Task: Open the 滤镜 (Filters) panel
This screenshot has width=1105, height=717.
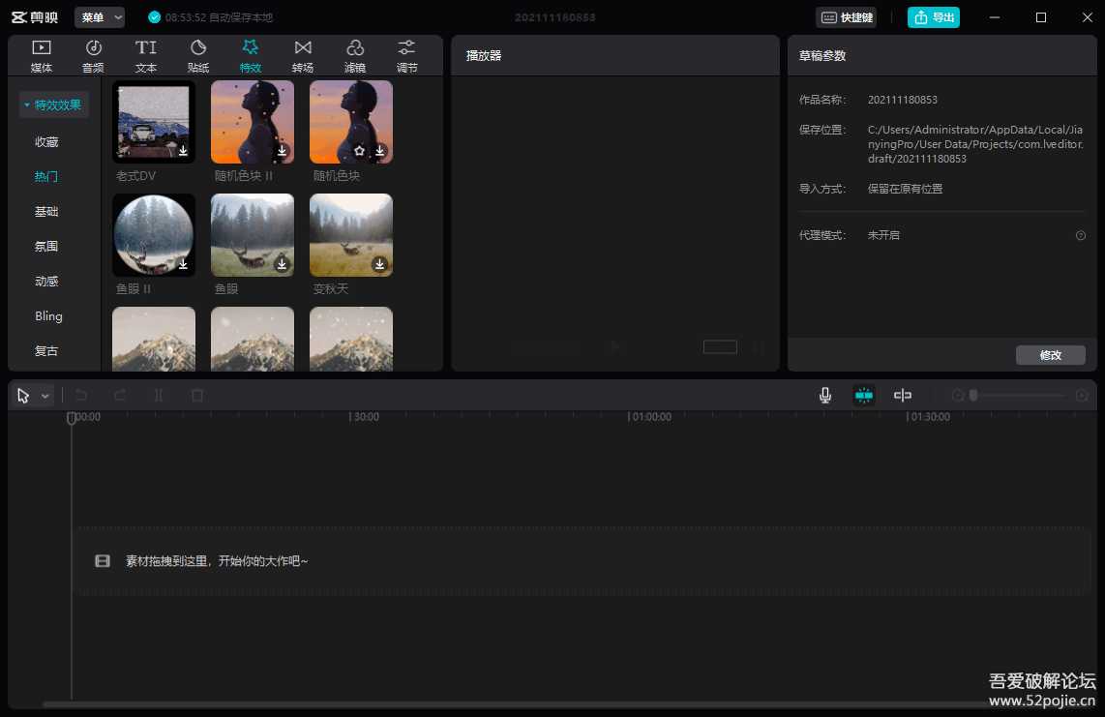Action: coord(354,54)
